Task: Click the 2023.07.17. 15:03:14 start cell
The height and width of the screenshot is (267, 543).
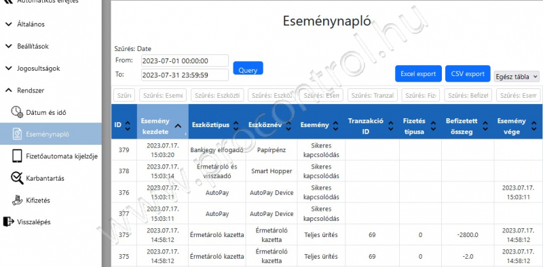Action: pyautogui.click(x=163, y=171)
